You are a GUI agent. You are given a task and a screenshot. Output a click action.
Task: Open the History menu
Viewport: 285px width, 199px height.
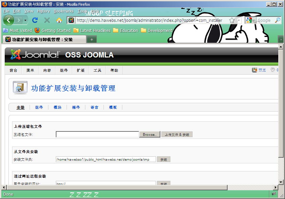click(43, 11)
